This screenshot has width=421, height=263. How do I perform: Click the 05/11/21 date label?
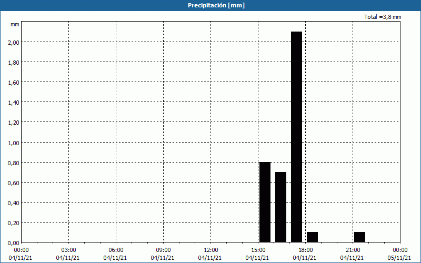[x=399, y=258]
